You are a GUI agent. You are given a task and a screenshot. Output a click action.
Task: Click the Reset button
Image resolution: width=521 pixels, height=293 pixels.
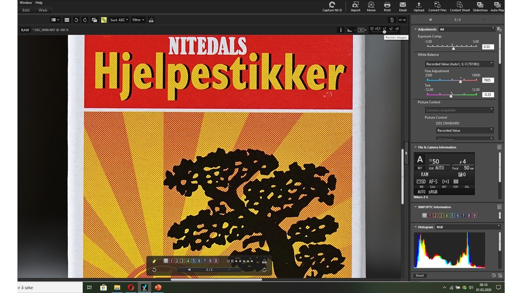420,276
